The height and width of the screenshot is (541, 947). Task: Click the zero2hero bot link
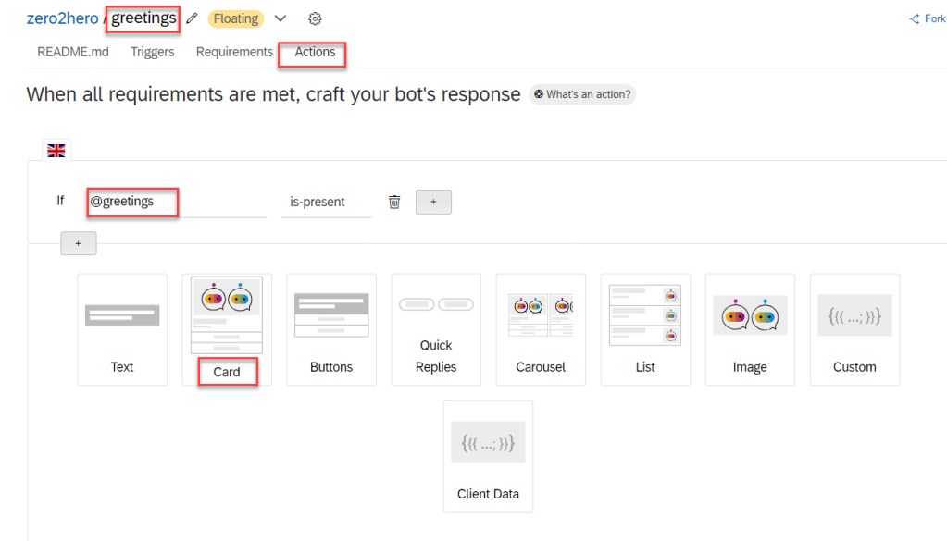pos(62,18)
